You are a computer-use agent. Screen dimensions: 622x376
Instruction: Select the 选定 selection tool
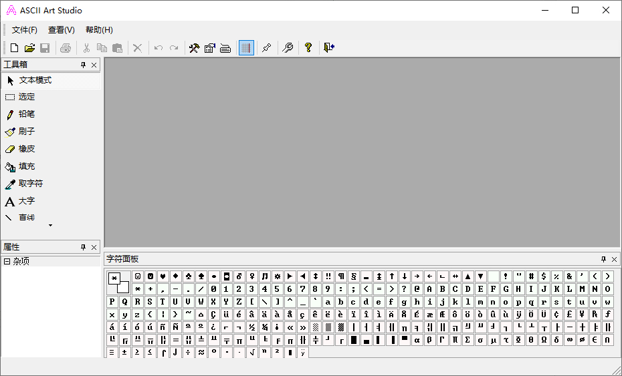coord(51,97)
